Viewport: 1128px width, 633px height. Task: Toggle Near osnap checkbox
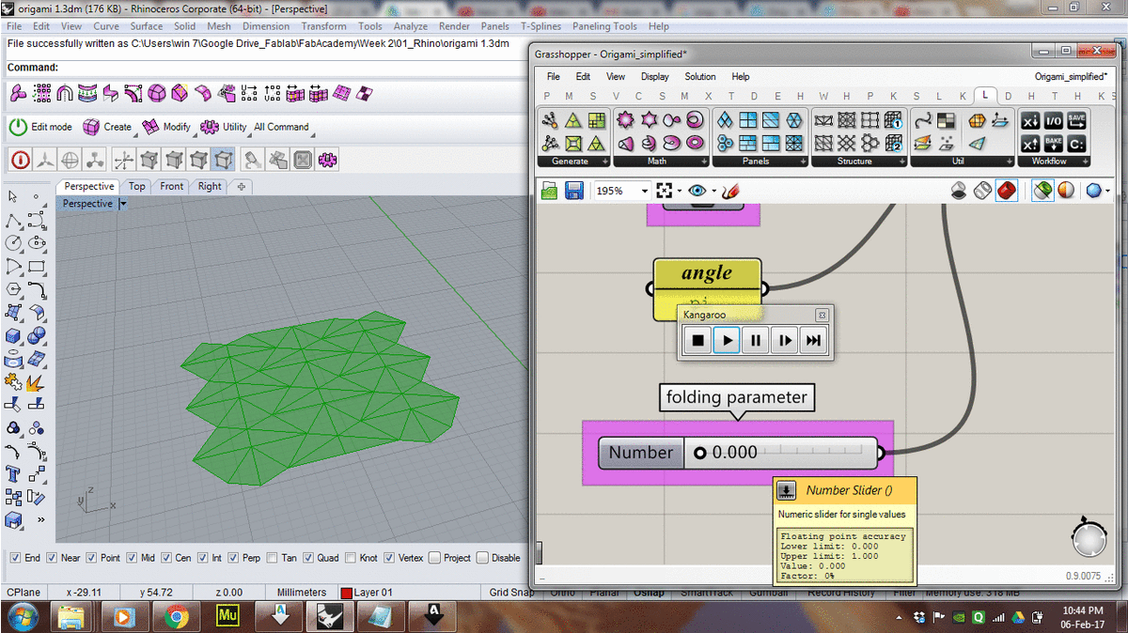click(x=53, y=558)
